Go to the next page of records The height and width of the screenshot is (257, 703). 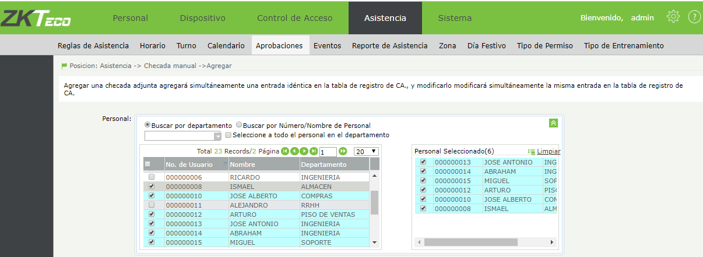point(304,151)
